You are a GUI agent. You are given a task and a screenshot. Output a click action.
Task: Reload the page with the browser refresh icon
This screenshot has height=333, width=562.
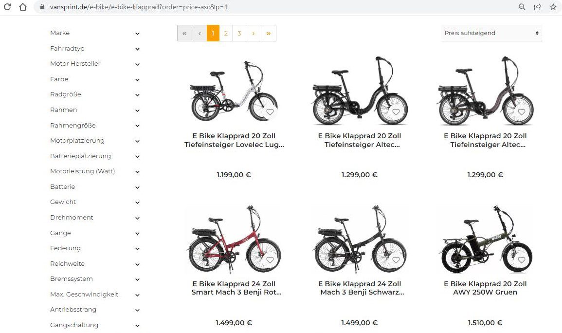pos(7,7)
